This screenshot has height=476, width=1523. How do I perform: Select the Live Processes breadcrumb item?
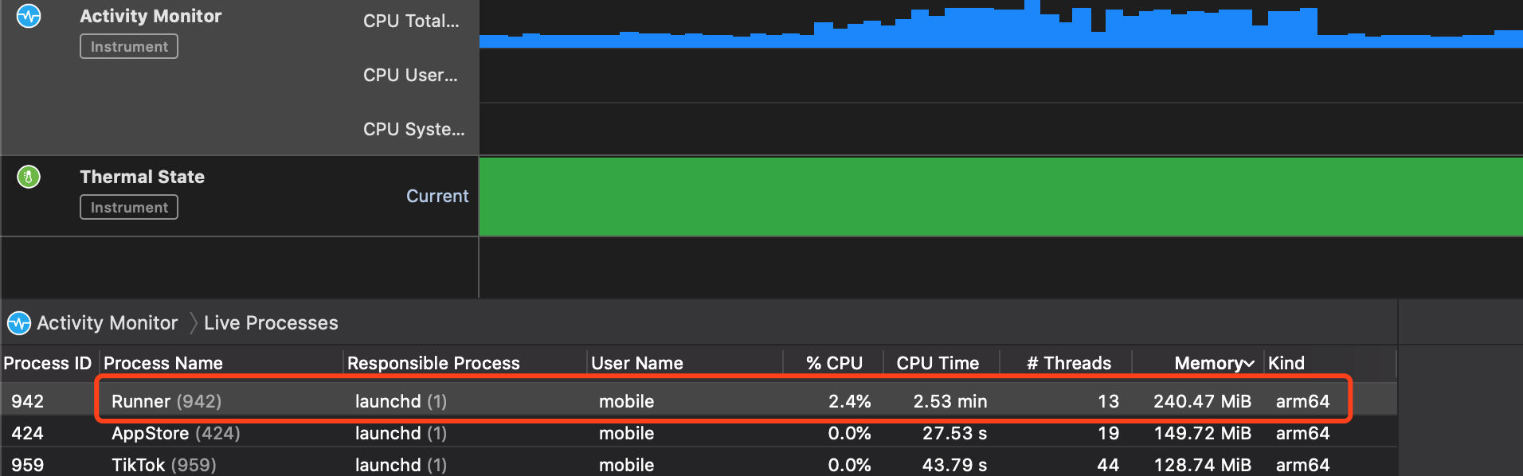(271, 322)
